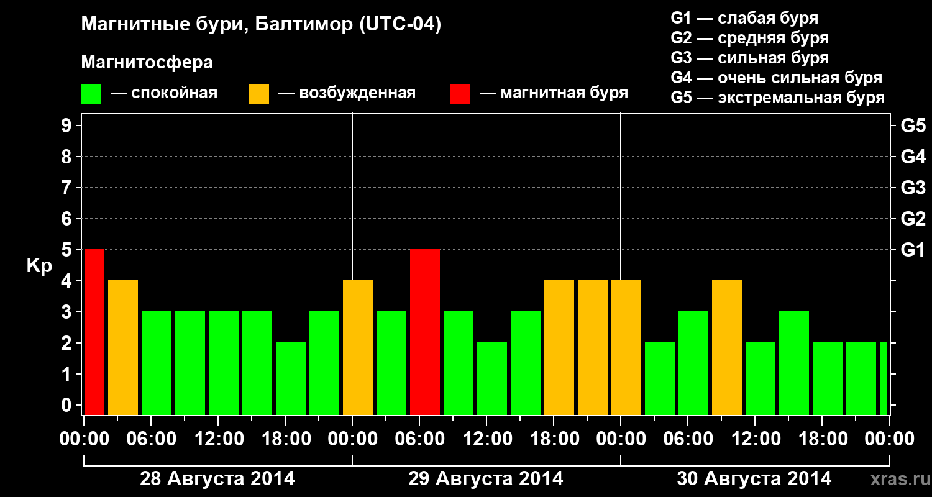This screenshot has width=932, height=497.
Task: Click the orange 'возбужденная' legend swatch
Action: coord(258,94)
